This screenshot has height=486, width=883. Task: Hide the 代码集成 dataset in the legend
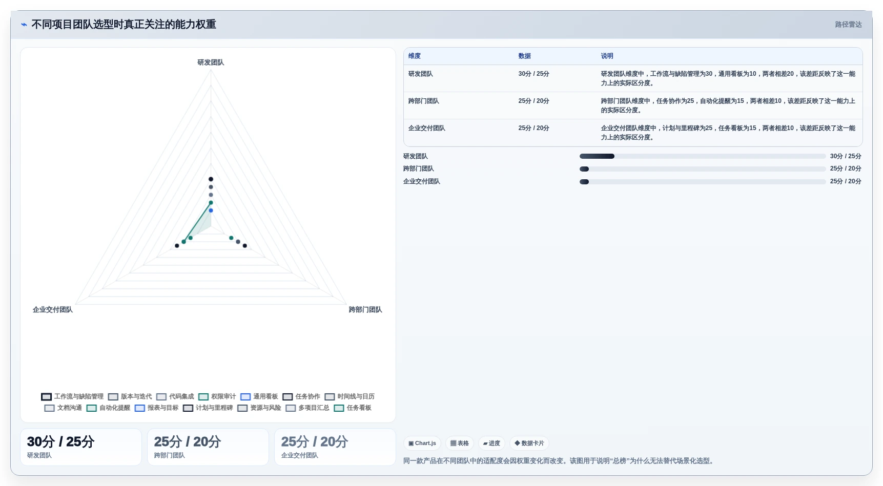pyautogui.click(x=175, y=396)
